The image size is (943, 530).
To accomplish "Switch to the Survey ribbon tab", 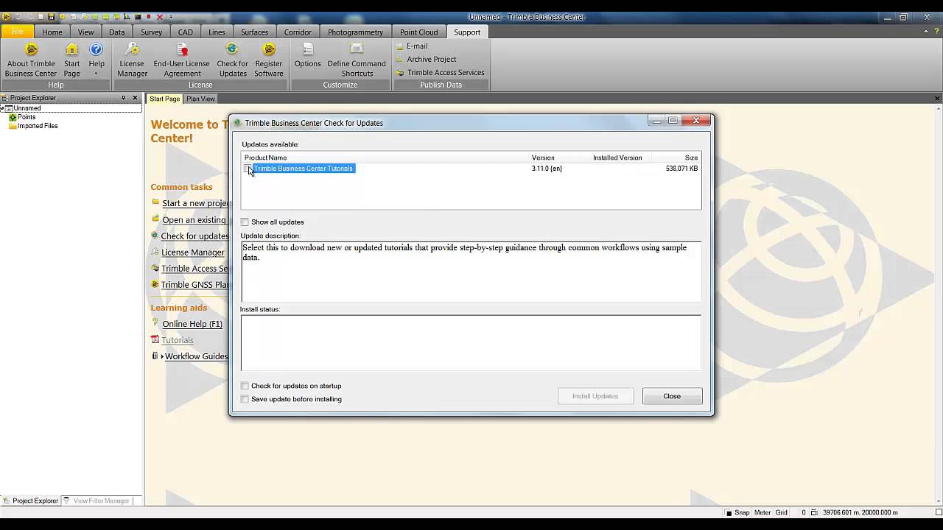I will [x=151, y=32].
